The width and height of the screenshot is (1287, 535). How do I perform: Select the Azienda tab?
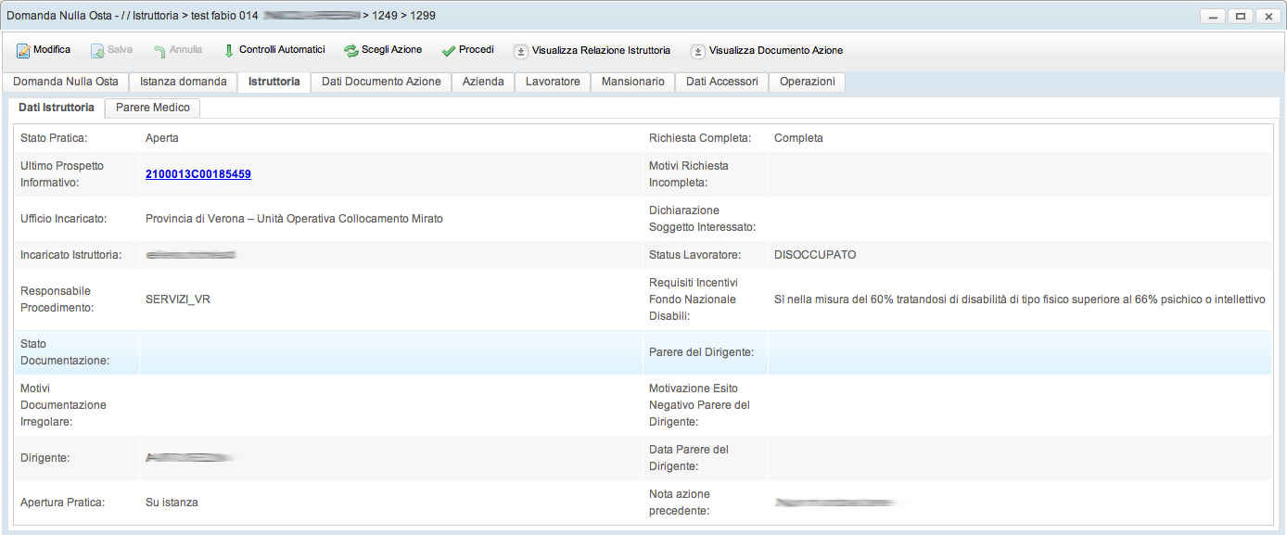(x=483, y=82)
